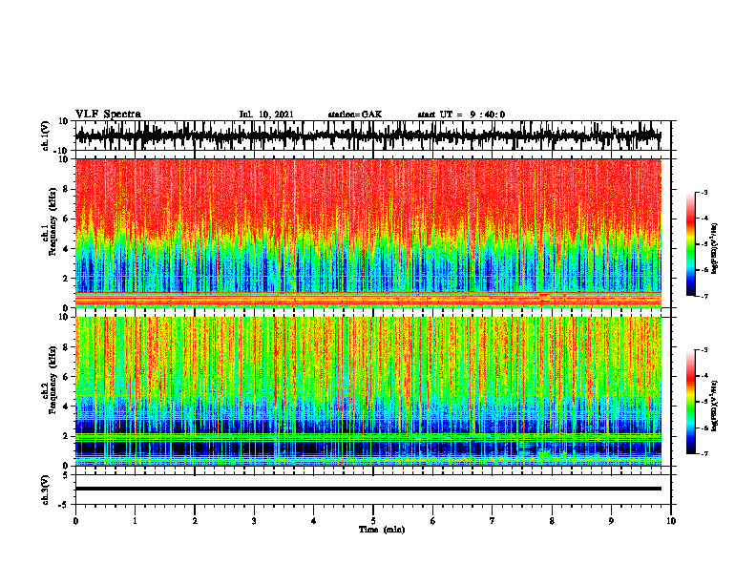This screenshot has height=584, width=756.
Task: Click the time-axis tick label "8"
Action: [552, 521]
